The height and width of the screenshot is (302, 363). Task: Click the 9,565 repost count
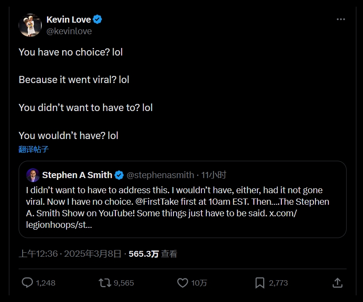[124, 283]
